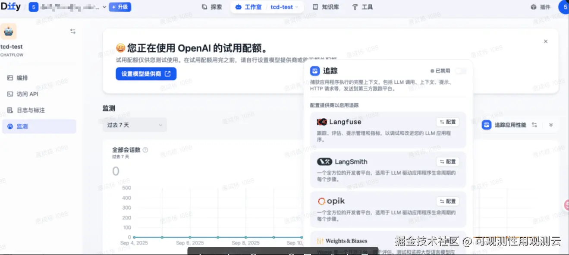The width and height of the screenshot is (569, 255).
Task: Click the tcd-test robot app icon
Action: [8, 31]
